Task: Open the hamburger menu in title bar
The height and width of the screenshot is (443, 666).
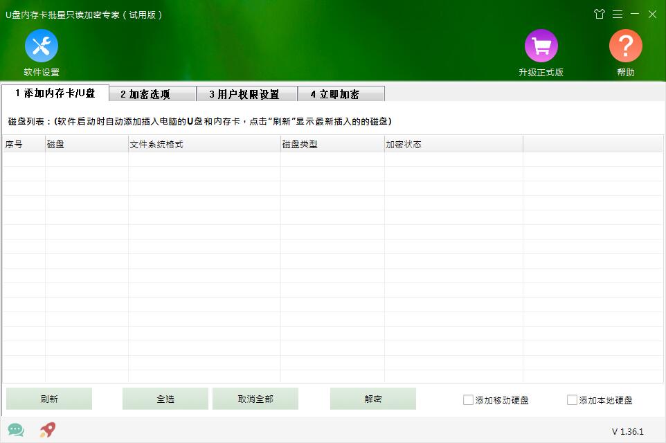Action: 618,15
